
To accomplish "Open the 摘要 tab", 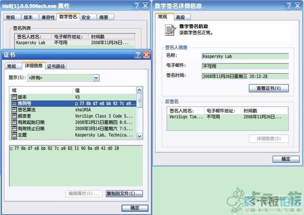I will pyautogui.click(x=105, y=17).
